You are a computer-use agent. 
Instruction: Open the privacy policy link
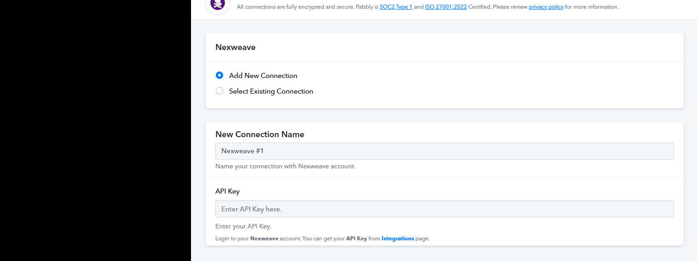coord(546,7)
